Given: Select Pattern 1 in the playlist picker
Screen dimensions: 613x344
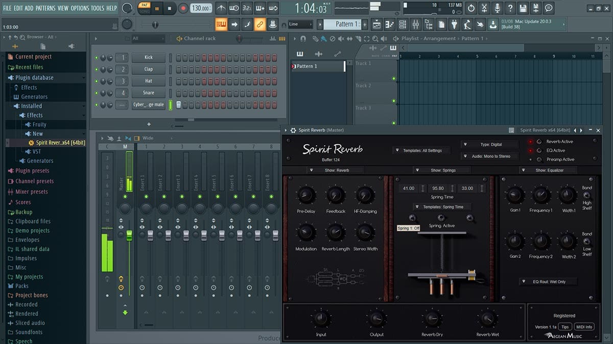Looking at the screenshot, I should (x=318, y=66).
